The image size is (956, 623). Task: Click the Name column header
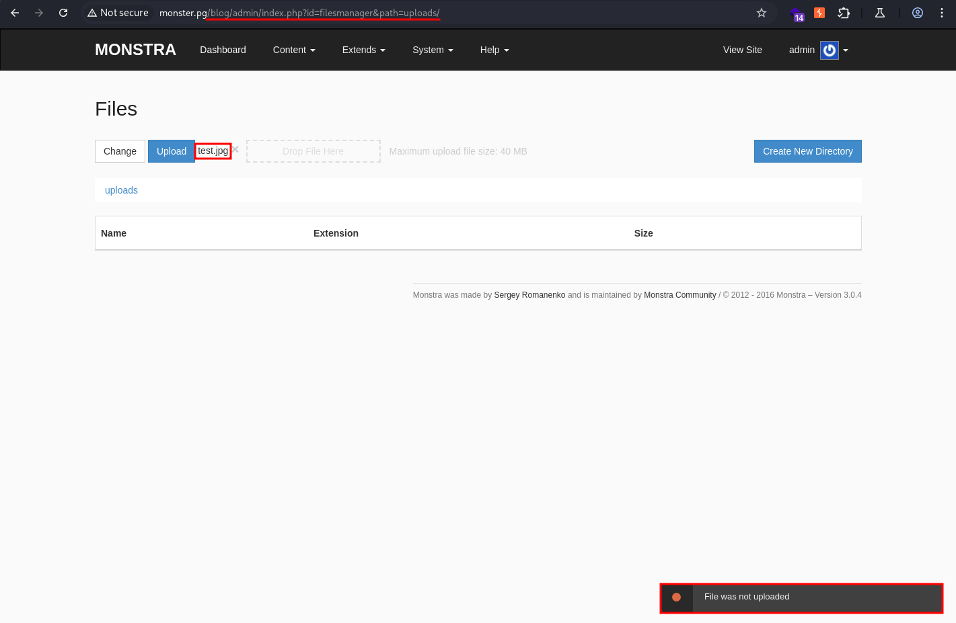click(x=114, y=233)
